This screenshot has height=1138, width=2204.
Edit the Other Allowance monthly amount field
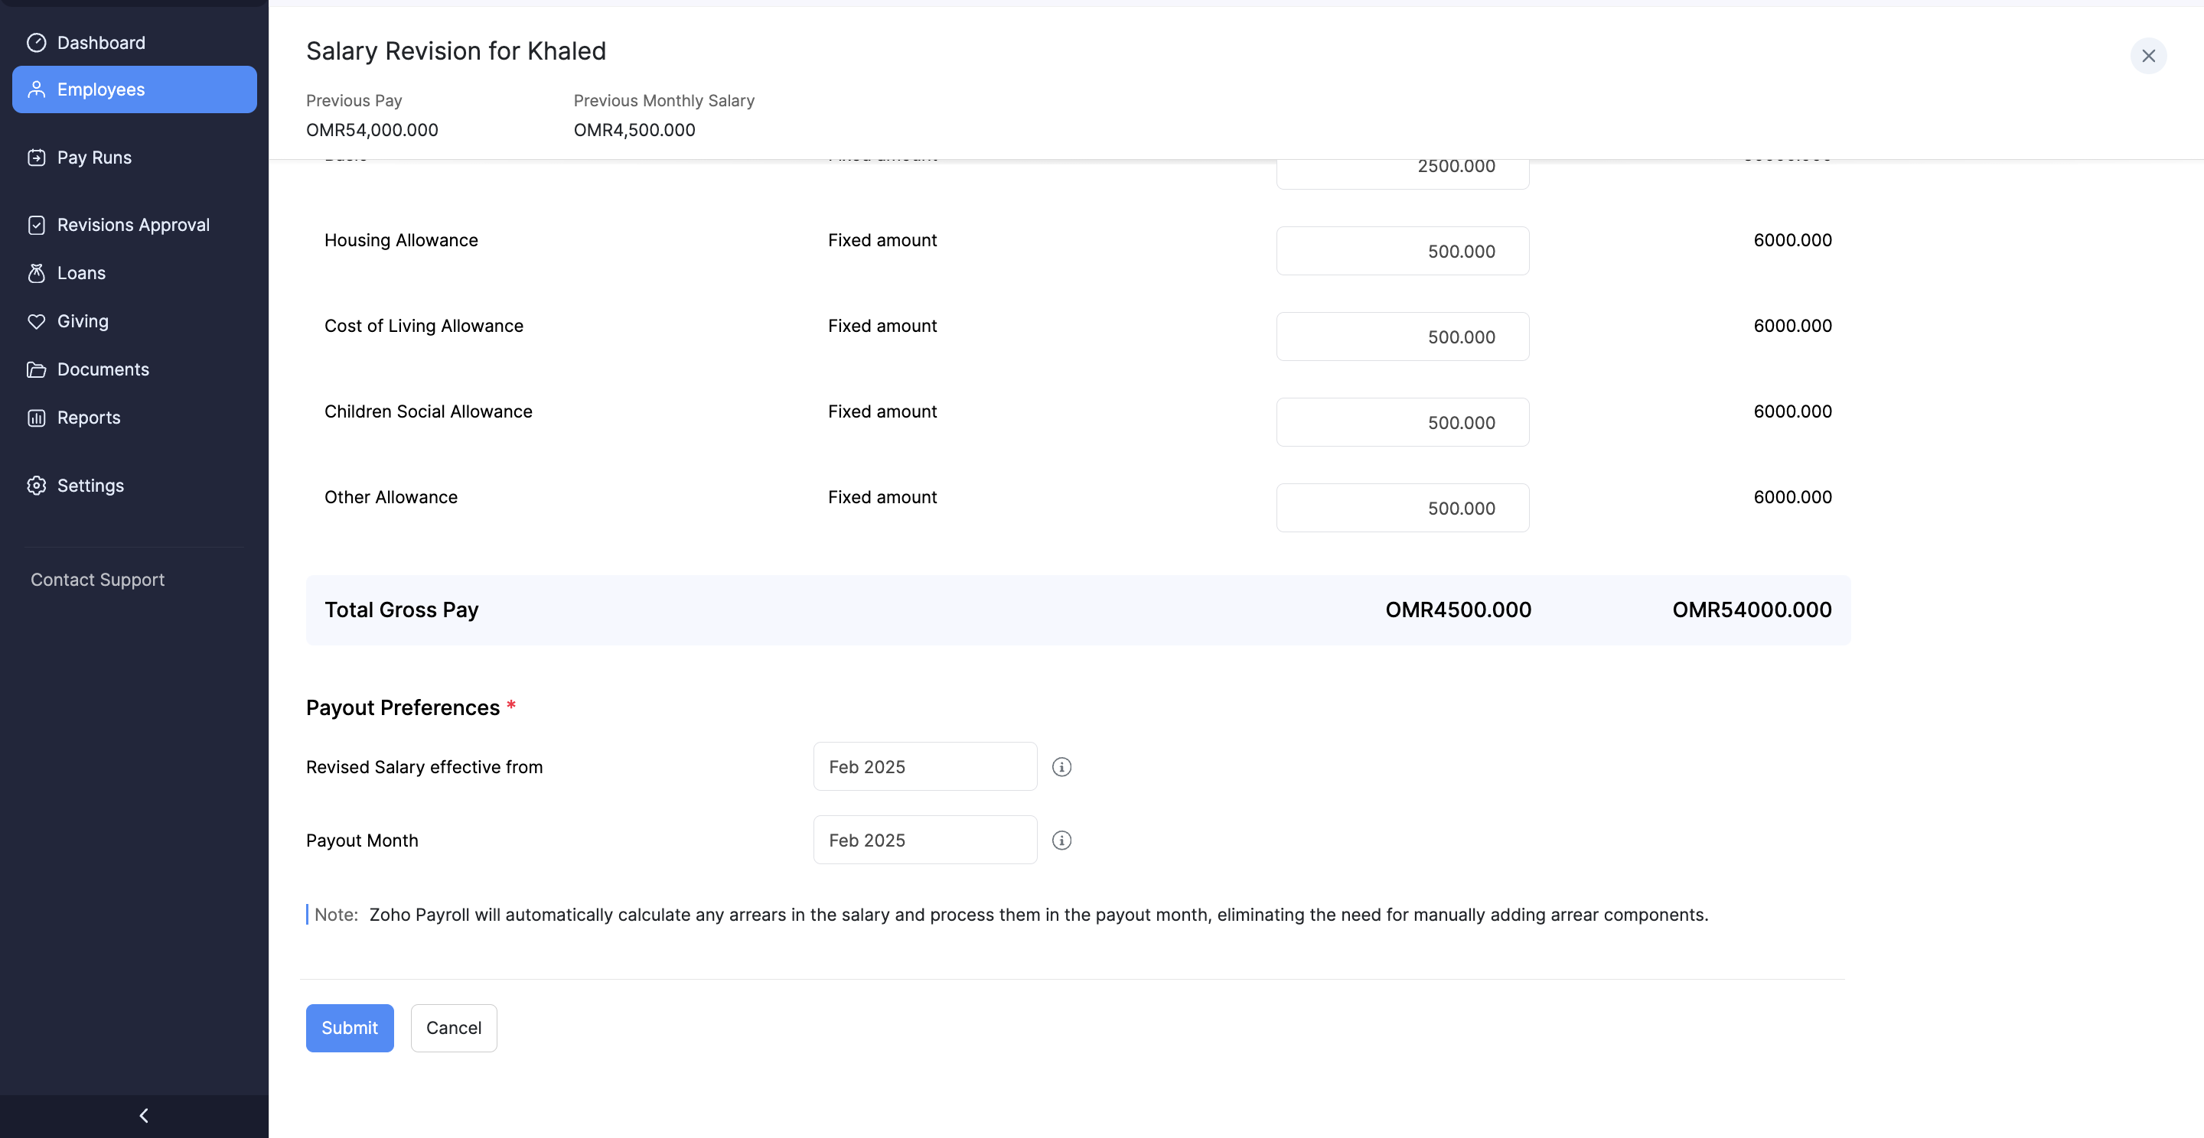coord(1401,508)
